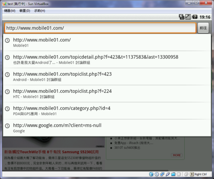The image size is (214, 179).
Task: Select the topicdetail.php?f=423 history suggestion
Action: [x=107, y=60]
